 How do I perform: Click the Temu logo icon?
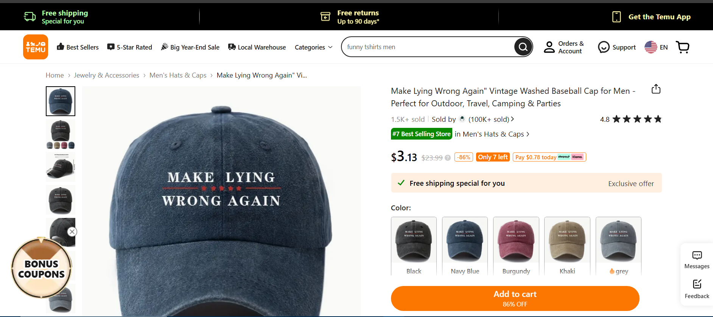36,47
